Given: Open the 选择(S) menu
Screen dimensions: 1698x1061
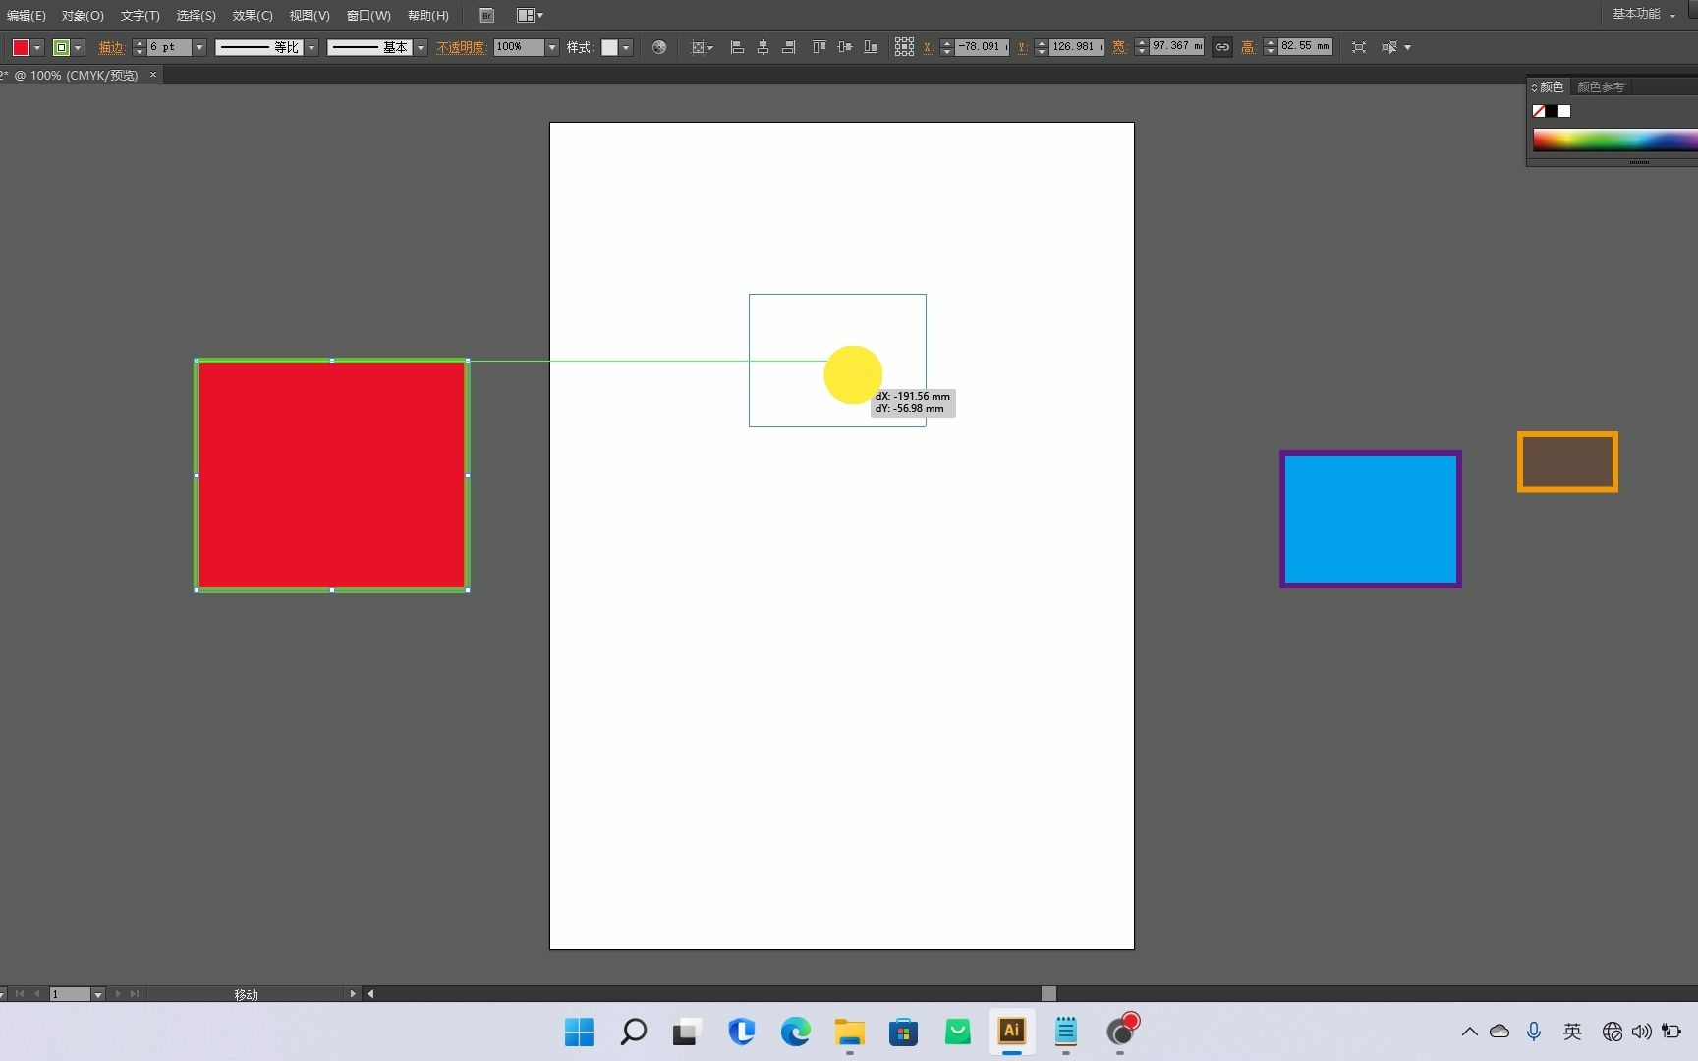Looking at the screenshot, I should click(x=196, y=16).
